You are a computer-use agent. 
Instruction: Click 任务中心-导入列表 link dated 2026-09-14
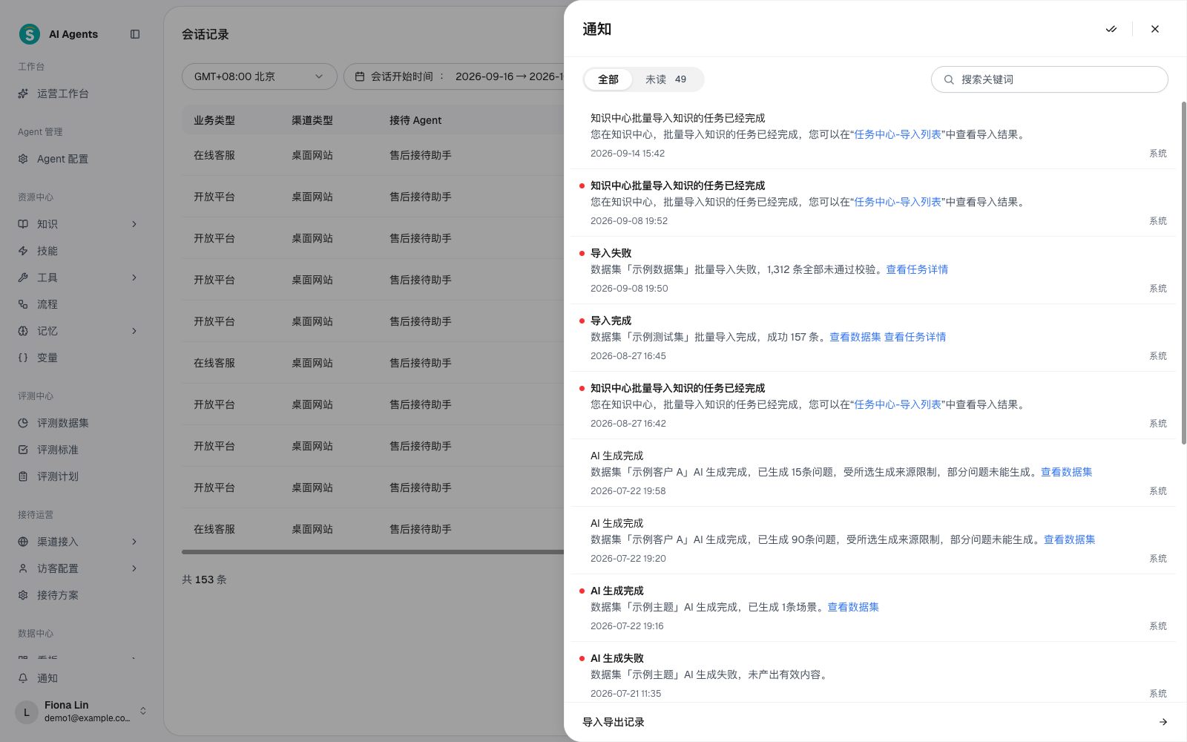pyautogui.click(x=898, y=134)
